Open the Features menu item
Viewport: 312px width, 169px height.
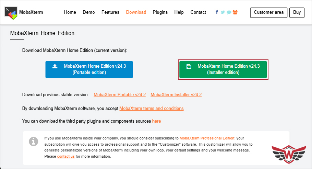110,12
